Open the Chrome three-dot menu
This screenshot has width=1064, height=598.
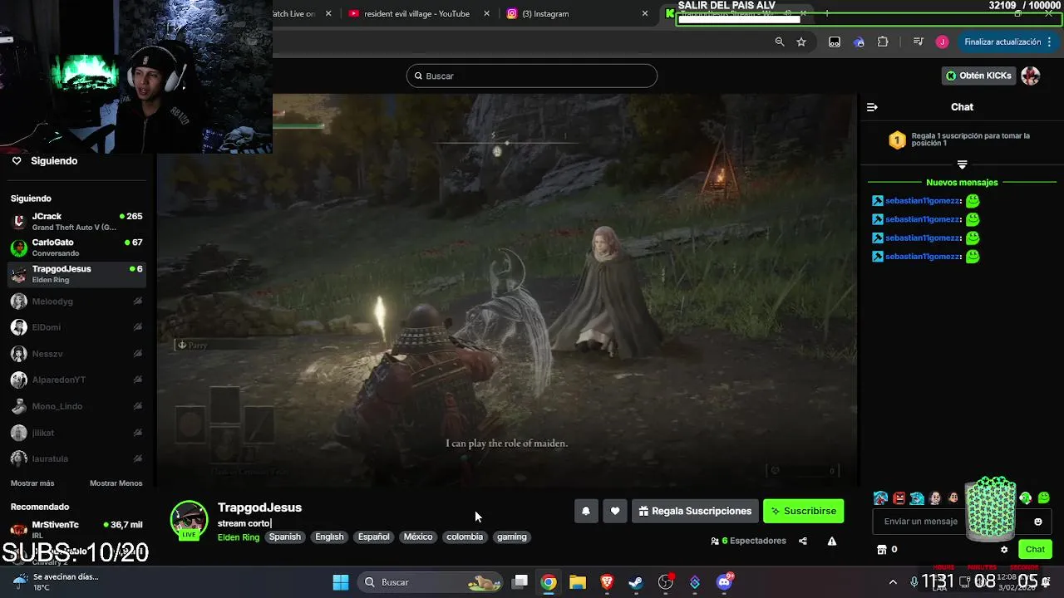click(1051, 42)
